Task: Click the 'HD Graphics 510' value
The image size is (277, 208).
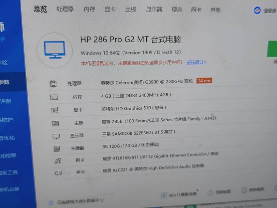Action: [x=134, y=108]
